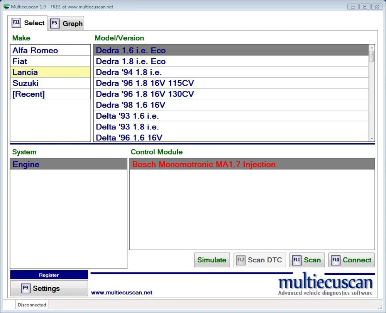
Task: Select Delta '93 1.6 i.e.
Action: point(231,116)
